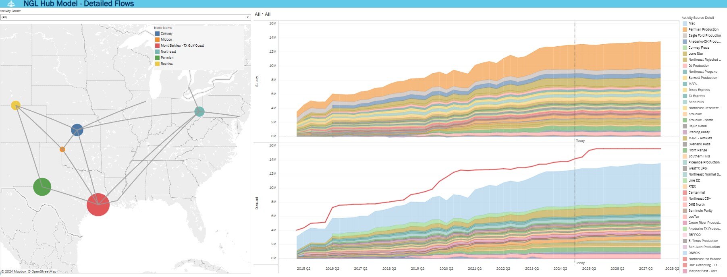
Task: Select Centennial legend entry
Action: (x=697, y=192)
